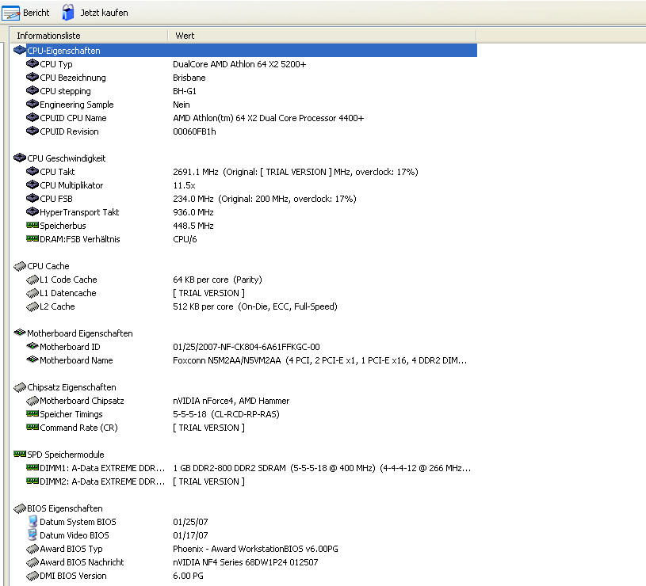Click the Motherboard ID value string

247,347
